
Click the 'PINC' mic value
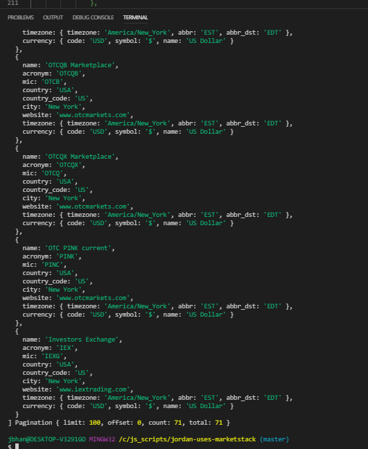(x=52, y=265)
